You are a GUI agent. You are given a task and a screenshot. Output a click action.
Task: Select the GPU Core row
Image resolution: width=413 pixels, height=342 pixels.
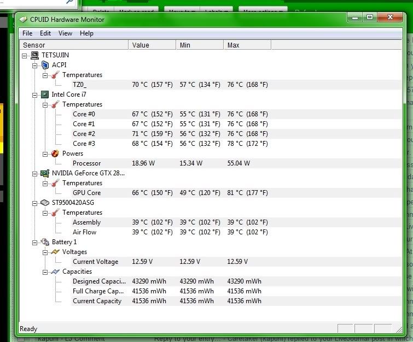(236, 193)
